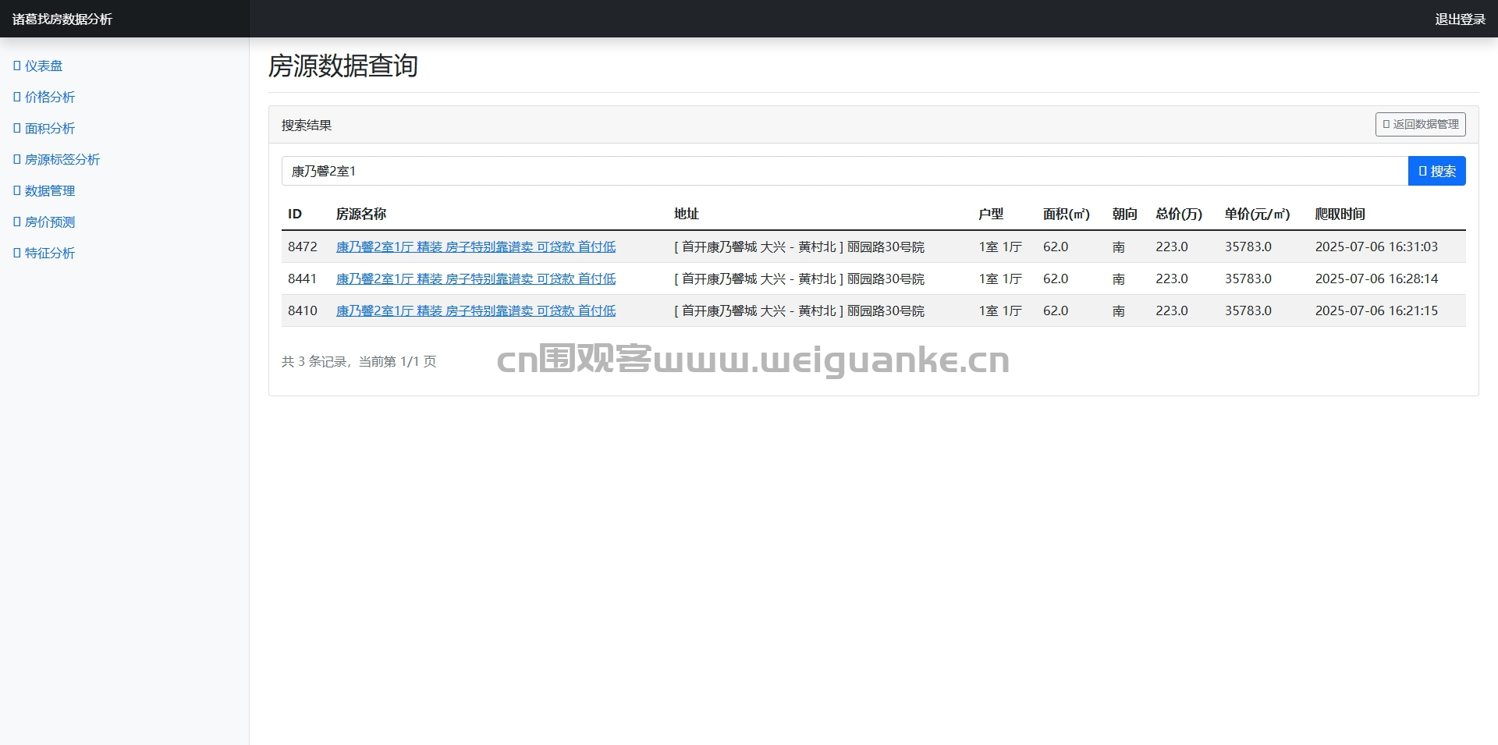This screenshot has width=1498, height=745.
Task: Click the 朝向 column header
Action: 1125,215
